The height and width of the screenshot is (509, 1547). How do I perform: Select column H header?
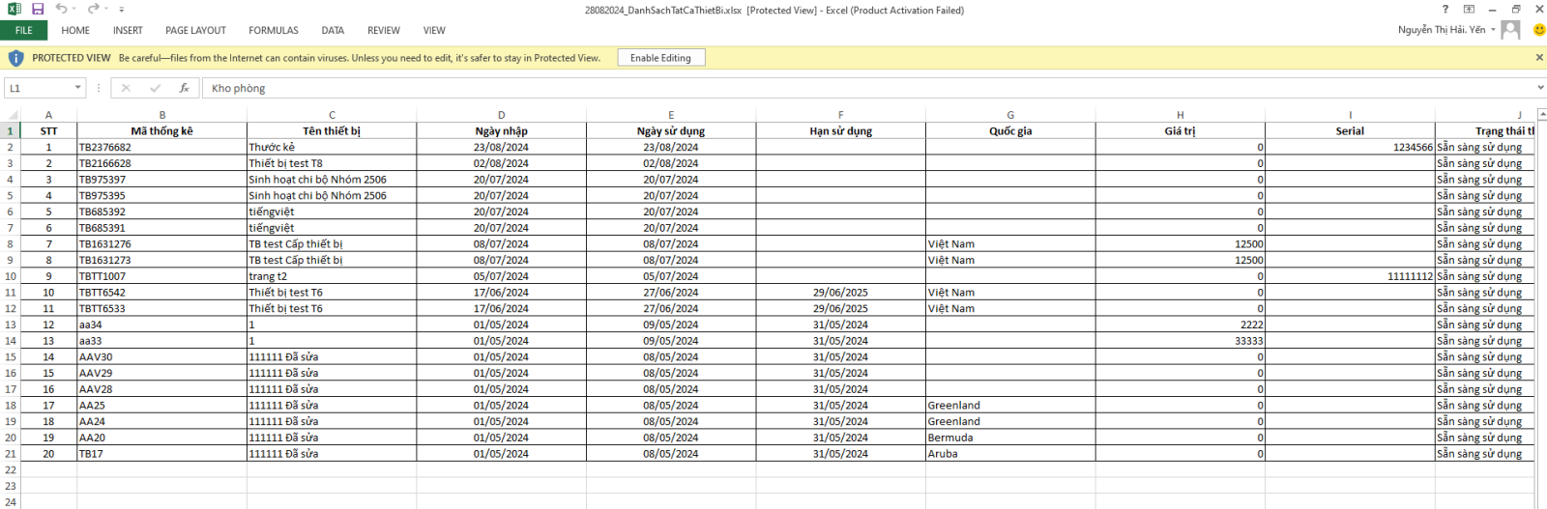[1180, 115]
